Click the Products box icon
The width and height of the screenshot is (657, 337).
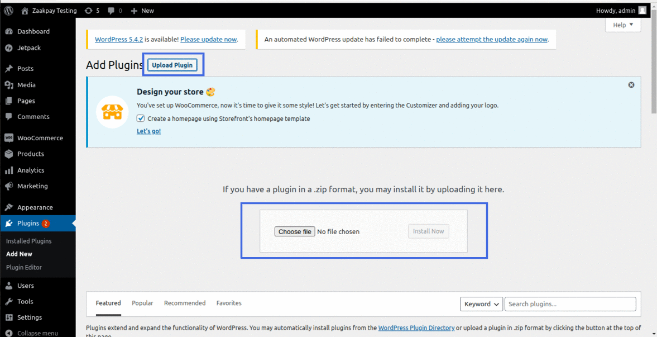[x=9, y=154]
